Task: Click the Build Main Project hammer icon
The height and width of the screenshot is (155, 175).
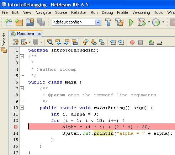Action: pos(108,22)
